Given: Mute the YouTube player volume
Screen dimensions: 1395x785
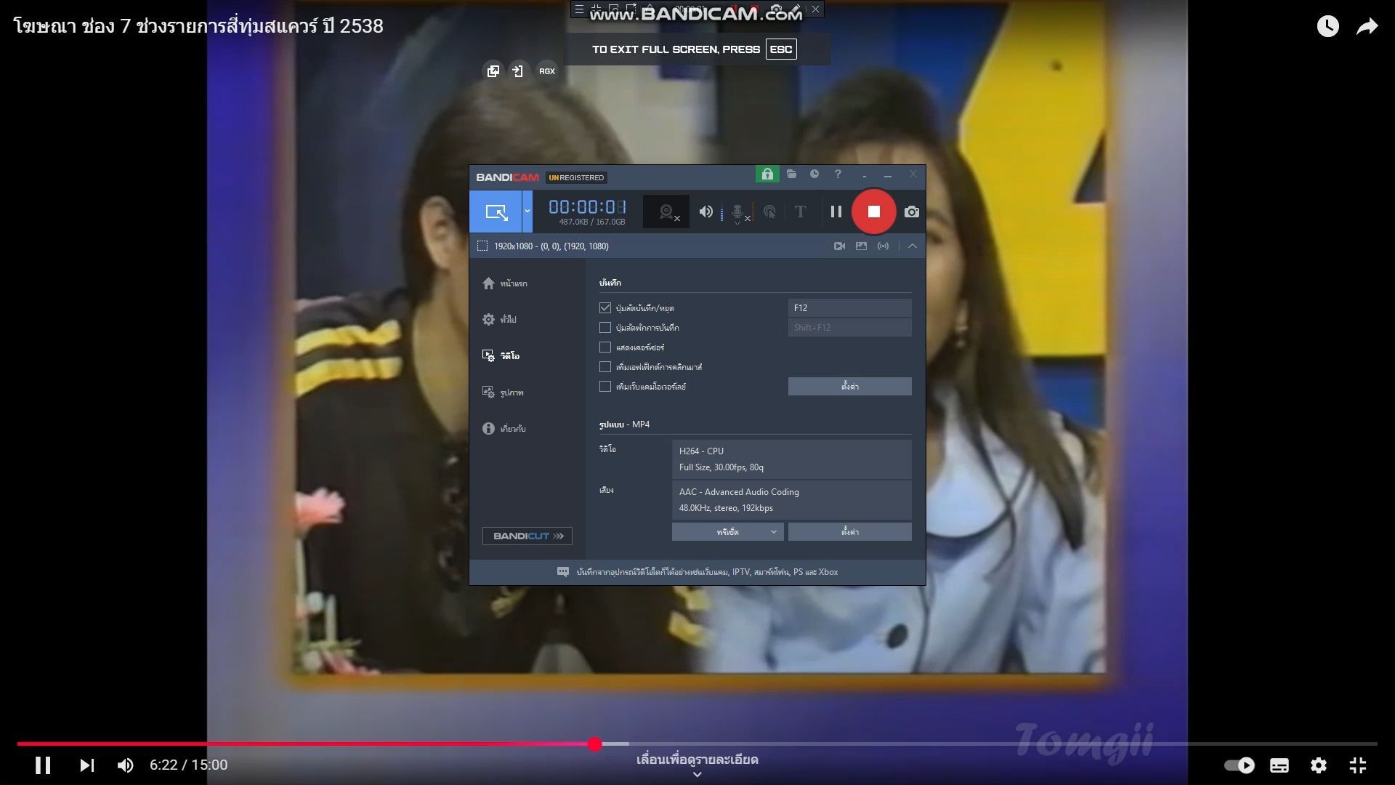Looking at the screenshot, I should point(125,765).
